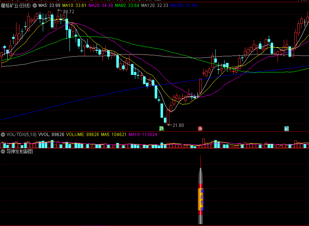Open the VOL-TDX indicator dropdown arrow
Screen dimensions: 309x226
(3, 135)
